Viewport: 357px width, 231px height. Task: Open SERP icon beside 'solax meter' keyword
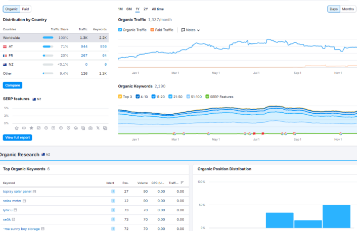pos(24,201)
